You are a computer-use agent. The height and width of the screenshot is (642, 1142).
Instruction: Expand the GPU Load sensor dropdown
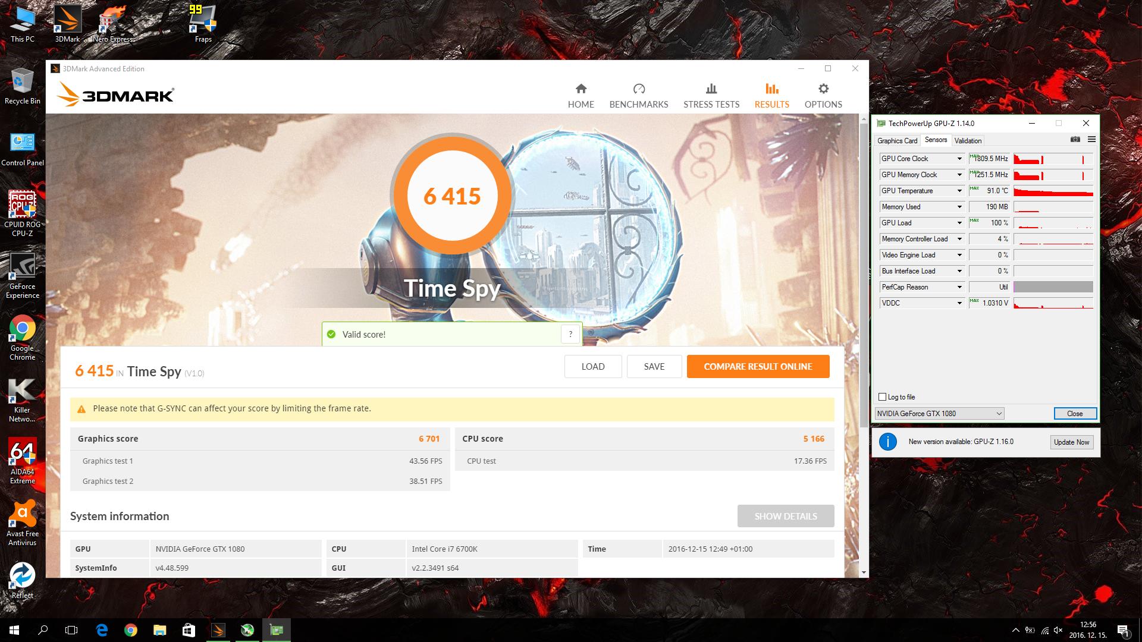coord(959,223)
